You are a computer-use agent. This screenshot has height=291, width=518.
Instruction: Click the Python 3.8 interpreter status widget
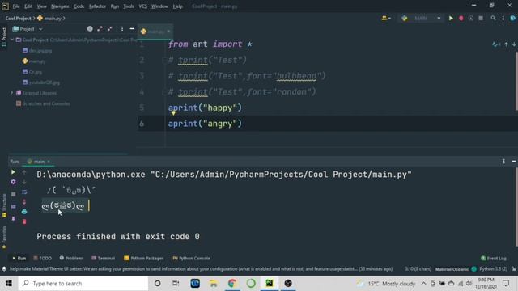tap(493, 269)
